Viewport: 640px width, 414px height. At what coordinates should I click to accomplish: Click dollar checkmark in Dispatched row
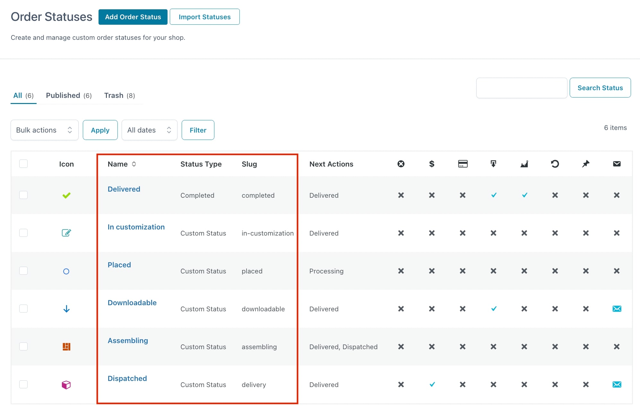tap(432, 384)
